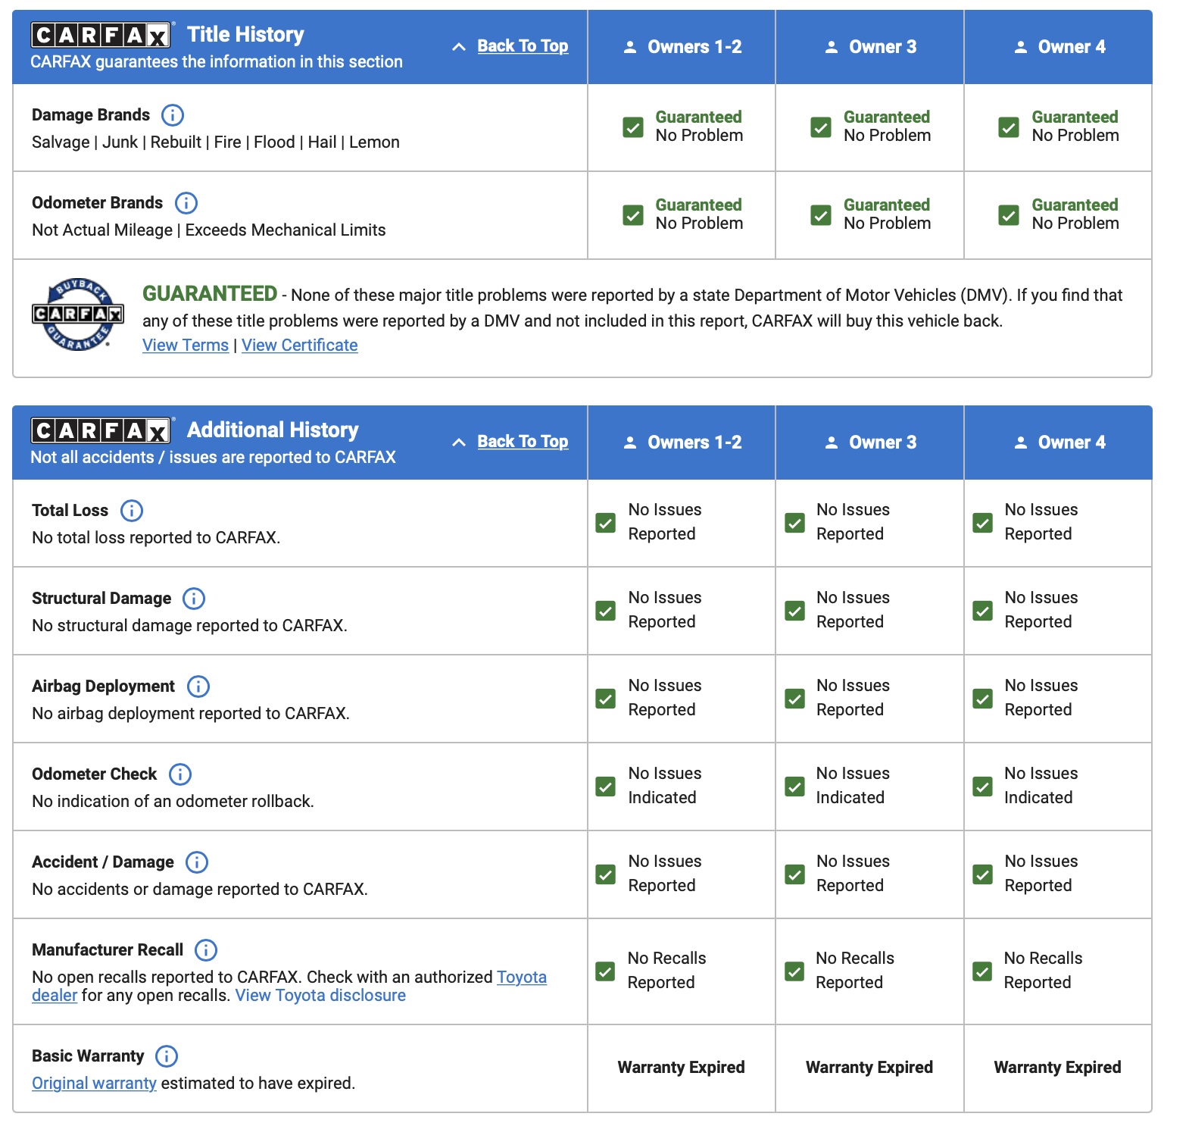Click Owner 4 person icon in Title History
Image resolution: width=1189 pixels, height=1126 pixels.
pyautogui.click(x=1021, y=47)
